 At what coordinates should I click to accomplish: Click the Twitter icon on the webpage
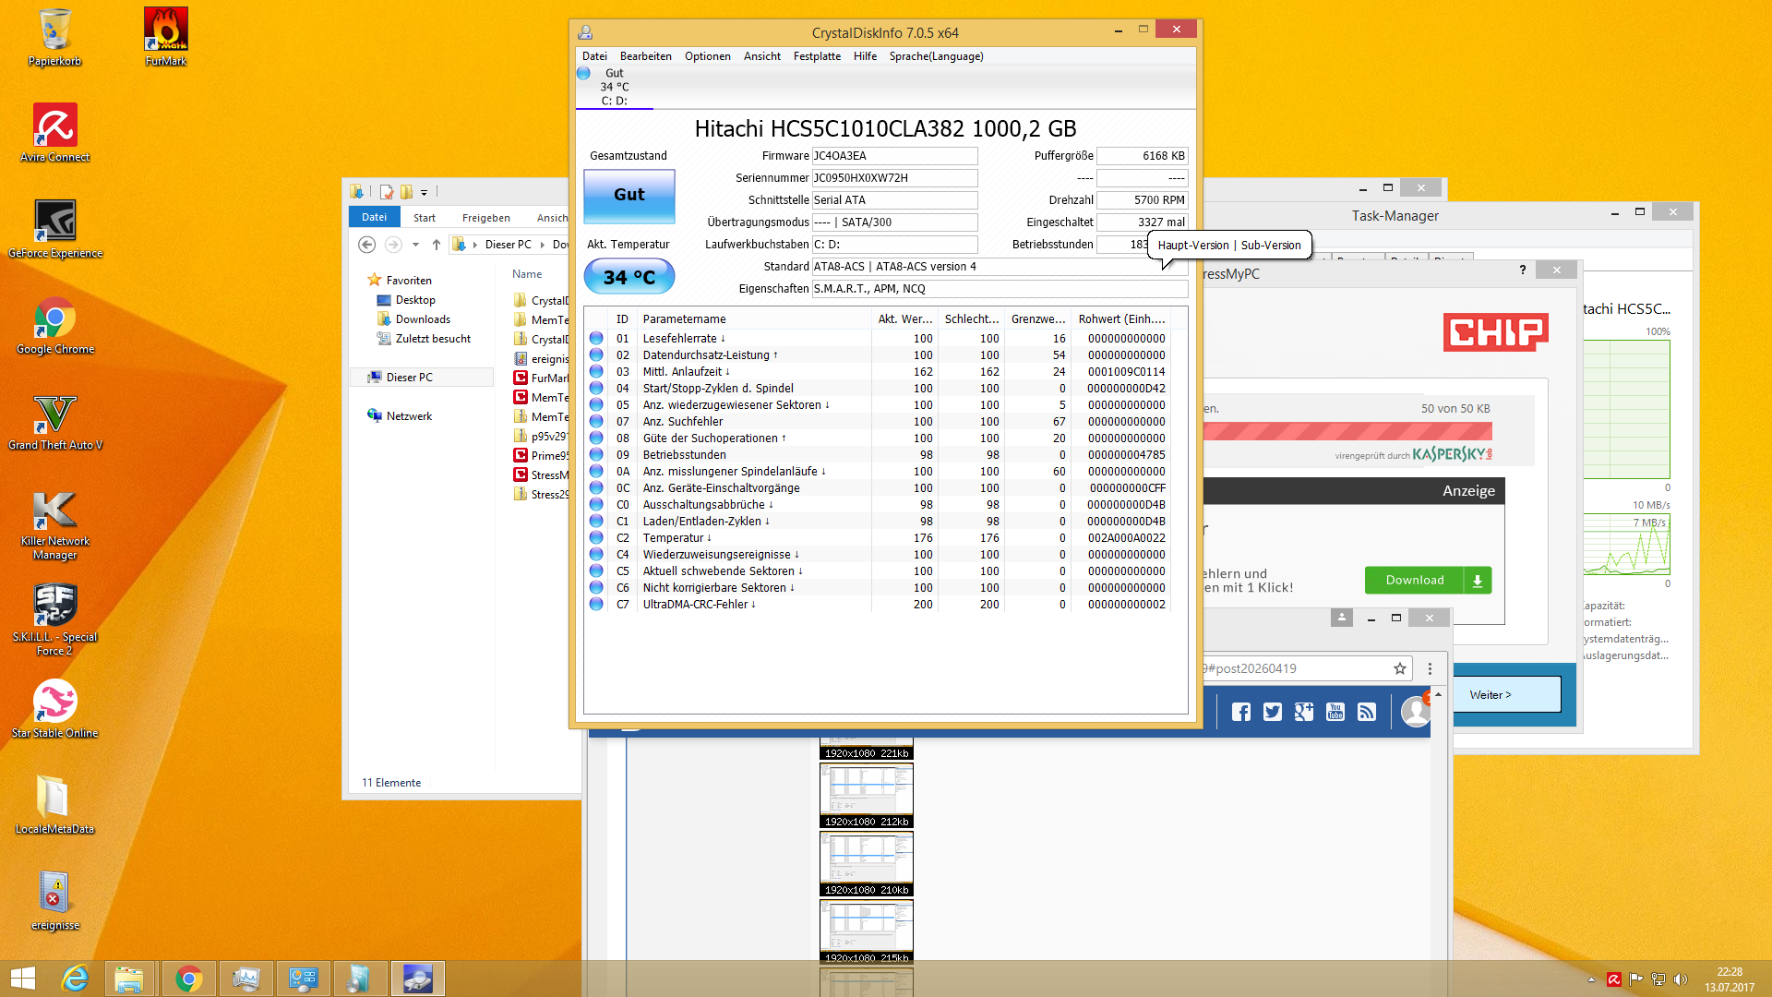coord(1272,712)
